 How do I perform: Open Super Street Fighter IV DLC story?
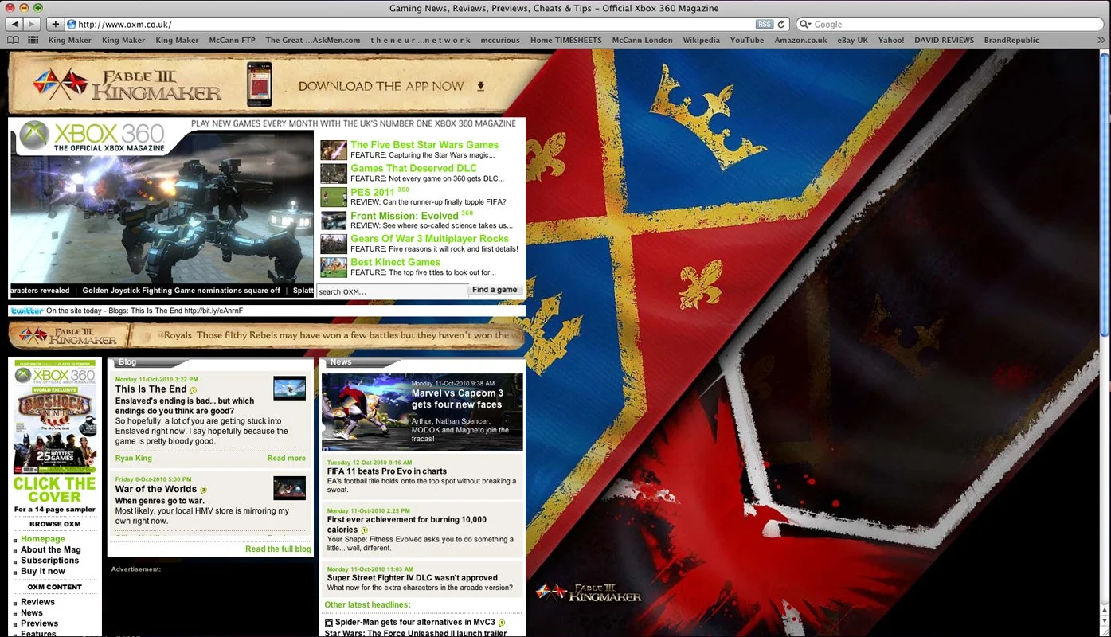[413, 578]
